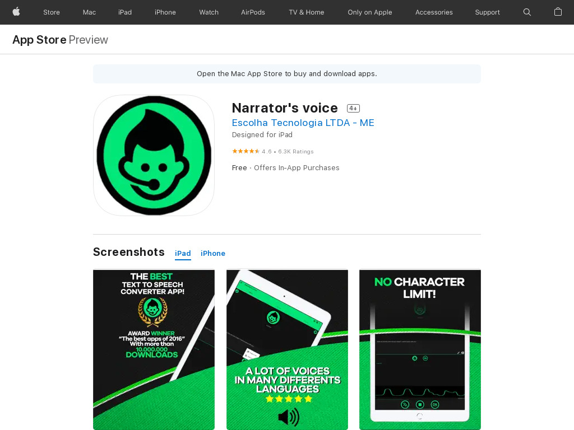The width and height of the screenshot is (574, 430).
Task: View the 'Best Text to Speech' screenshot
Action: [154, 349]
